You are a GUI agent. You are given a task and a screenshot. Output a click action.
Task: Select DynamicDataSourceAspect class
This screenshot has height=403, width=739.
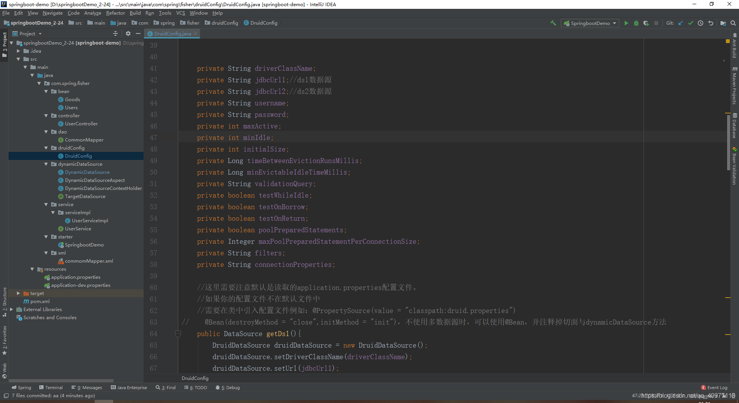point(95,180)
